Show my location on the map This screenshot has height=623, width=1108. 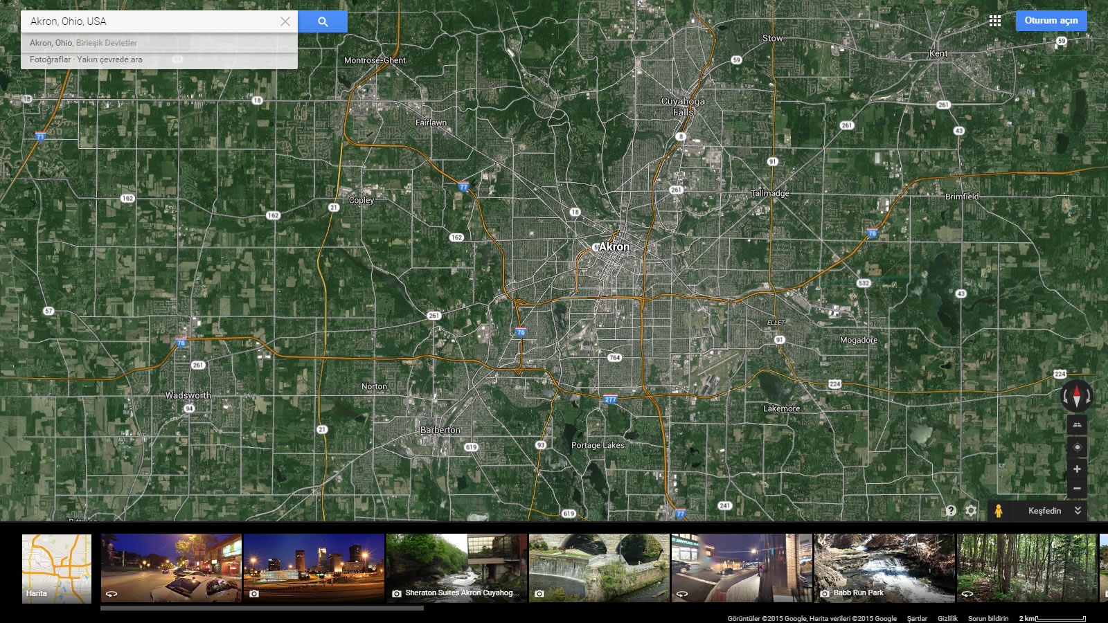[x=1077, y=447]
